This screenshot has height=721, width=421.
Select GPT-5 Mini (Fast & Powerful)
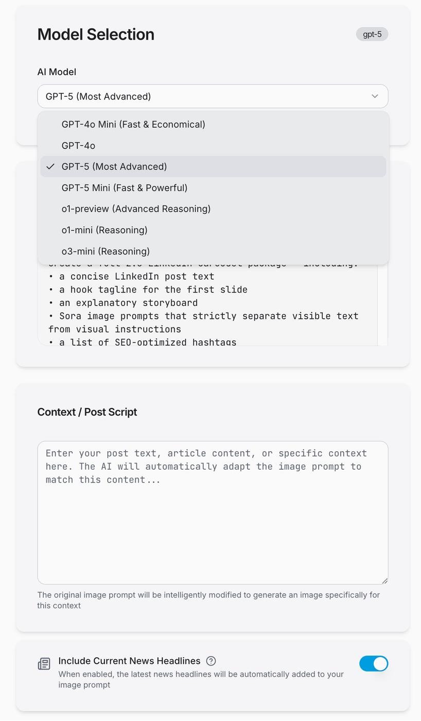[x=125, y=188]
